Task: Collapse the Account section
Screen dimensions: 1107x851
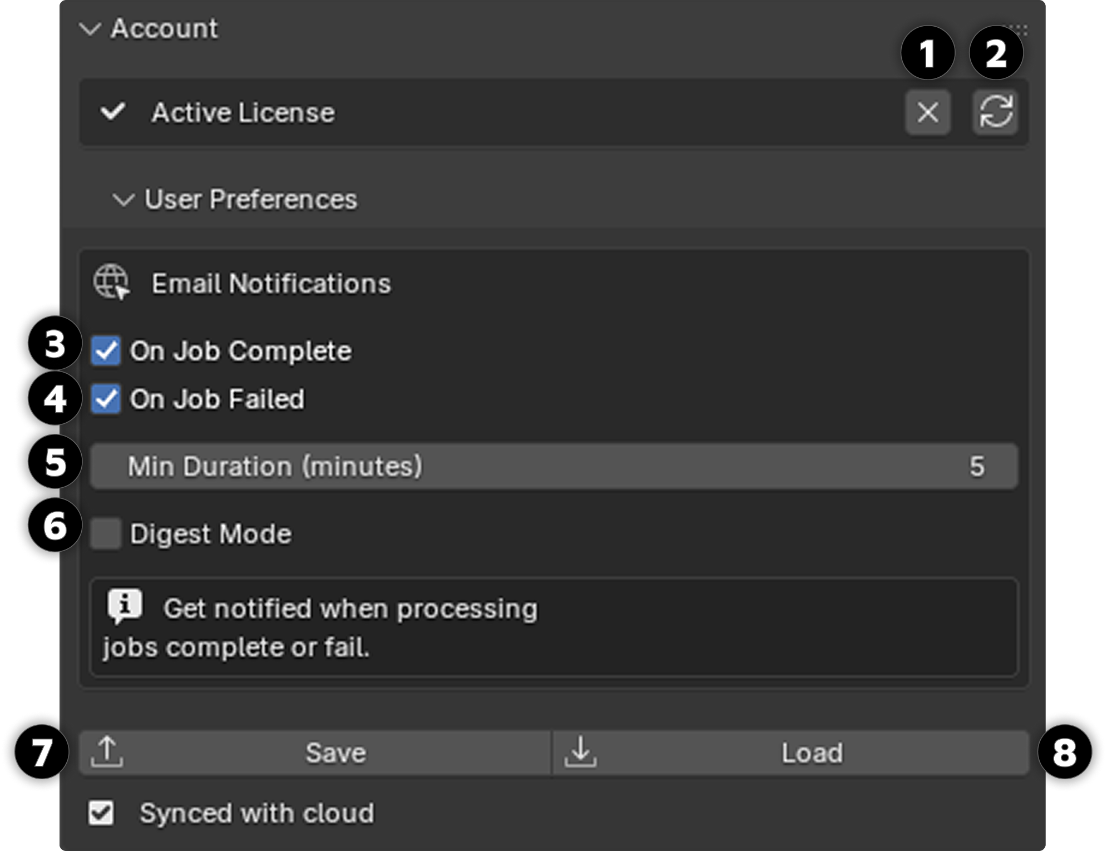Action: (x=91, y=29)
